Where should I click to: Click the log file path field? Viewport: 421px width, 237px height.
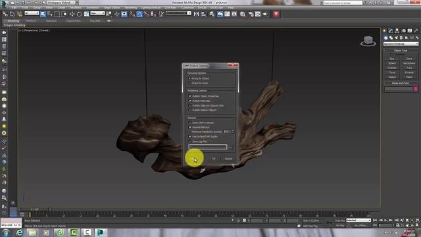click(x=208, y=147)
